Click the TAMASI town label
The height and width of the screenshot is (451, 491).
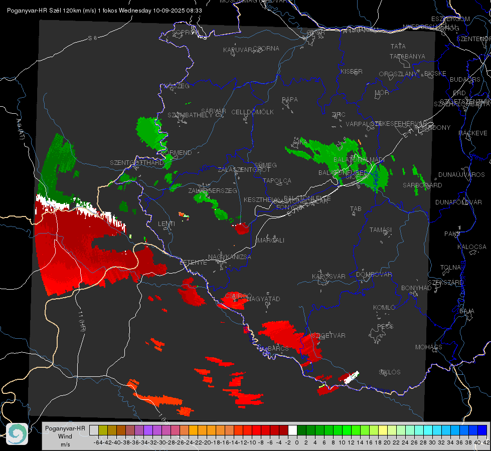[x=381, y=230]
